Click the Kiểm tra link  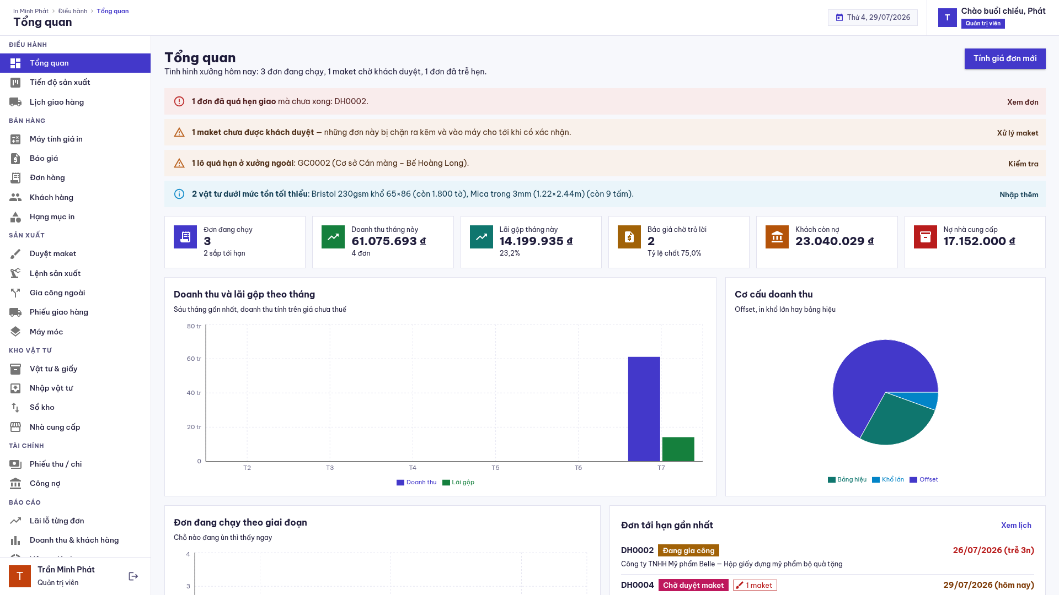pyautogui.click(x=1023, y=164)
